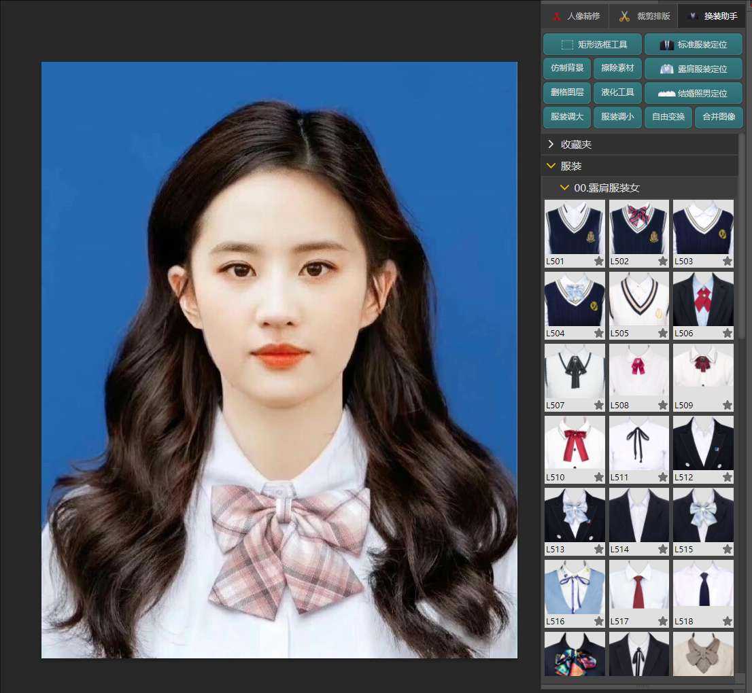Image resolution: width=752 pixels, height=693 pixels.
Task: Click the 标准服装定位 button
Action: point(694,45)
